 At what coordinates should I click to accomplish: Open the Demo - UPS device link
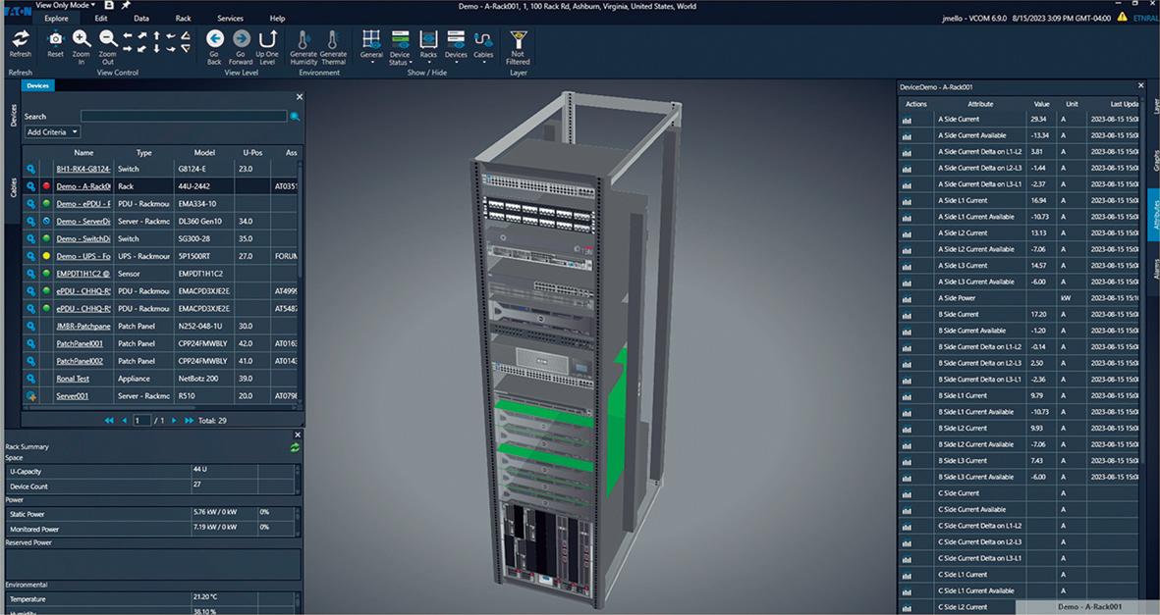83,257
